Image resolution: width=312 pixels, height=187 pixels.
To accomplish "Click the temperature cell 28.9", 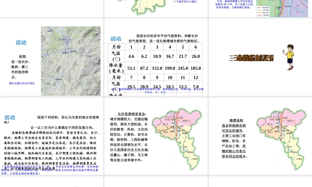I will [x=144, y=87].
